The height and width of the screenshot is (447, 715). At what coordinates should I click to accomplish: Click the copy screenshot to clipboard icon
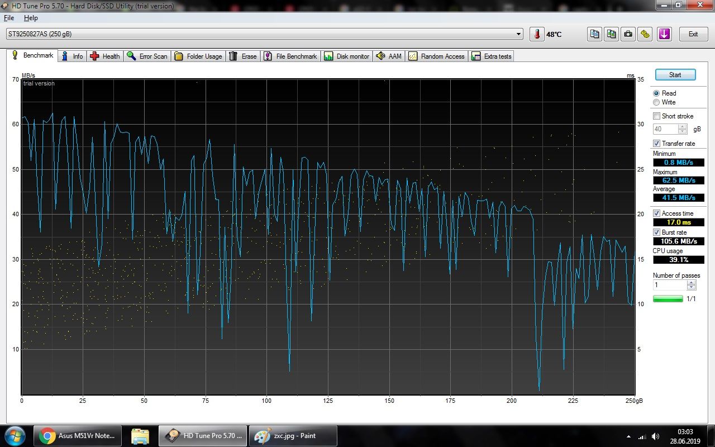(x=612, y=34)
